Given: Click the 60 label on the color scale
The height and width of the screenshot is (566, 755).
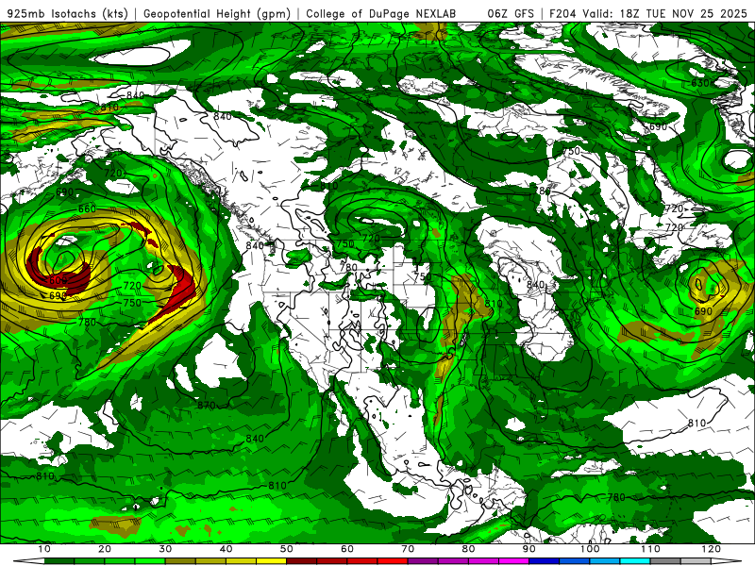Looking at the screenshot, I should pyautogui.click(x=347, y=549).
